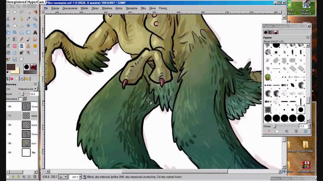Increase the Odstęp spacing value stepper

[309, 125]
